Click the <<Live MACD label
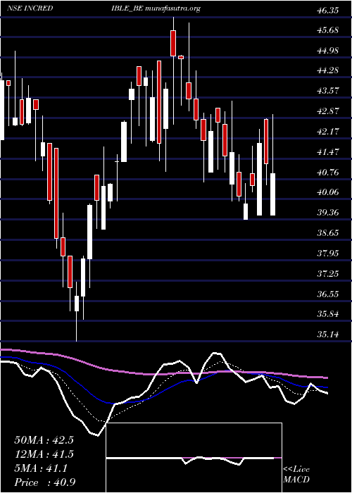Image resolution: width=352 pixels, height=493 pixels. 296,475
